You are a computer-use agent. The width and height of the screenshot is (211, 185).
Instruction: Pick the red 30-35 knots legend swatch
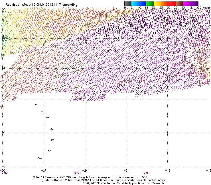[x=172, y=3]
